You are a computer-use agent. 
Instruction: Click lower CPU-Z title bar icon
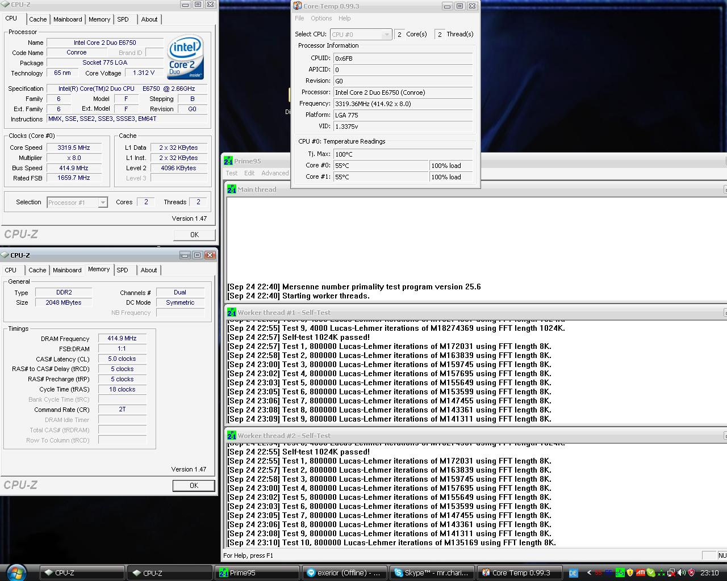pyautogui.click(x=5, y=255)
